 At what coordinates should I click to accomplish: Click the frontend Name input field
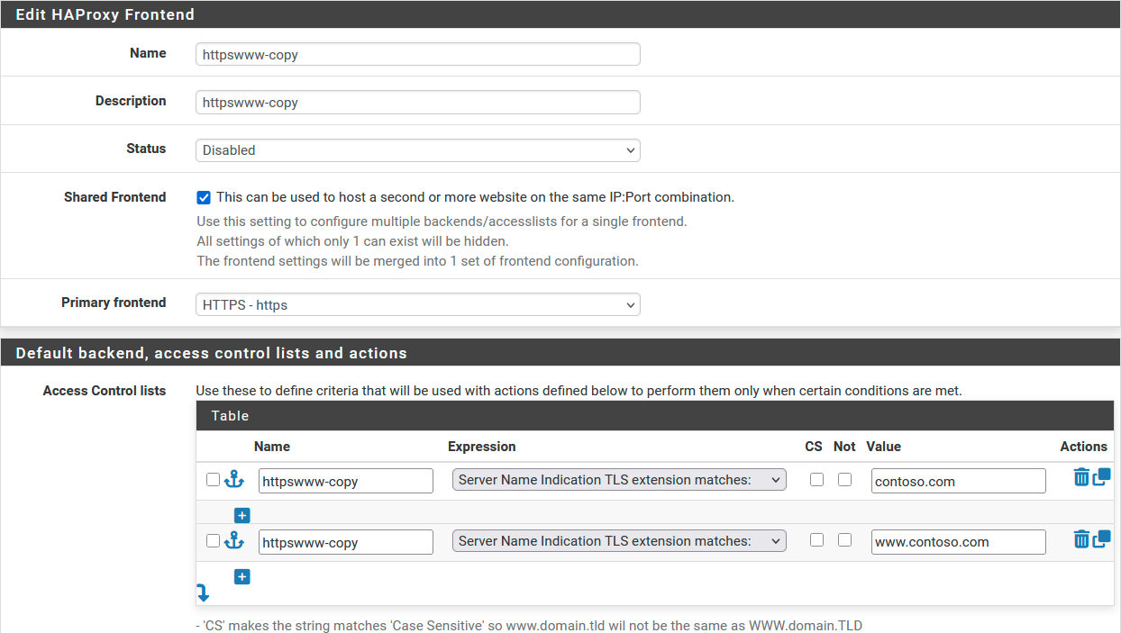pos(418,54)
